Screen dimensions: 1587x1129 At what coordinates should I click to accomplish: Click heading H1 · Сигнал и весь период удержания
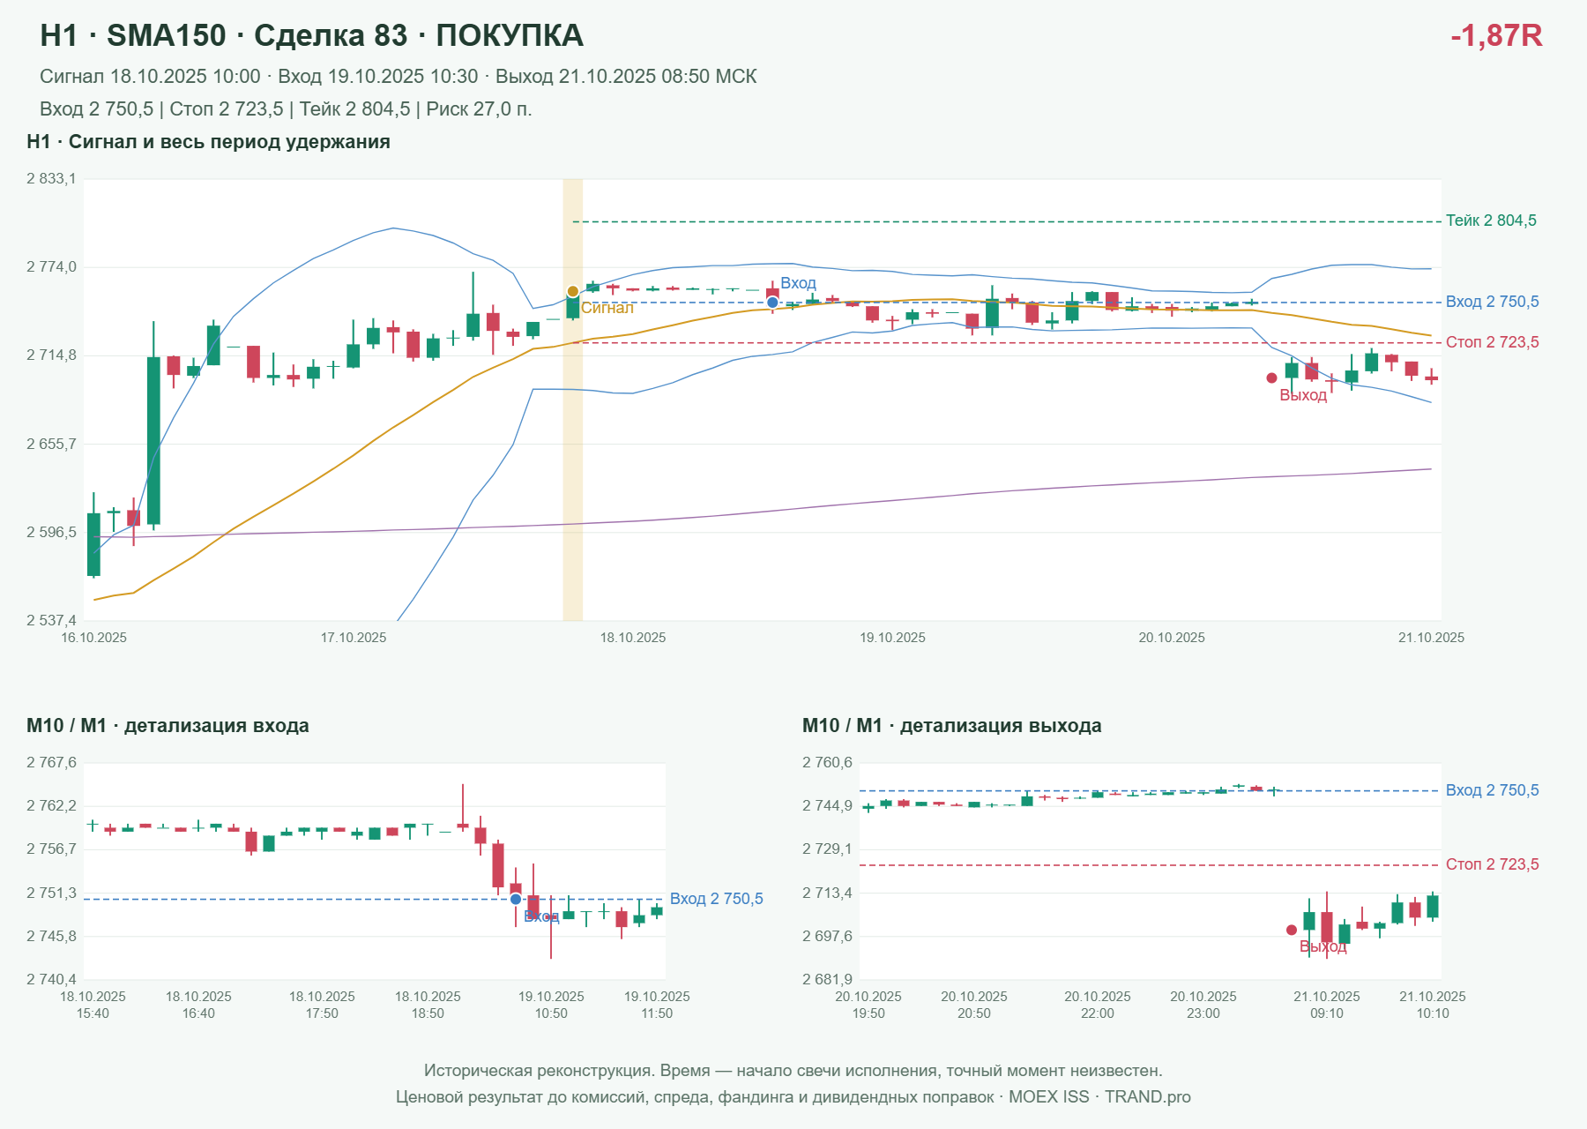click(x=208, y=142)
